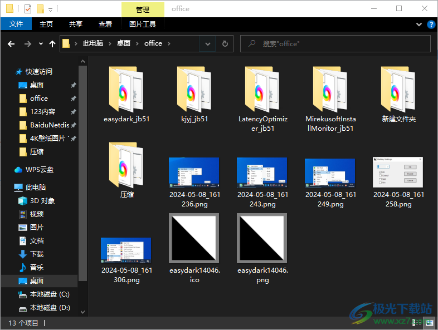Expand the ribbon with the chevron

point(418,24)
